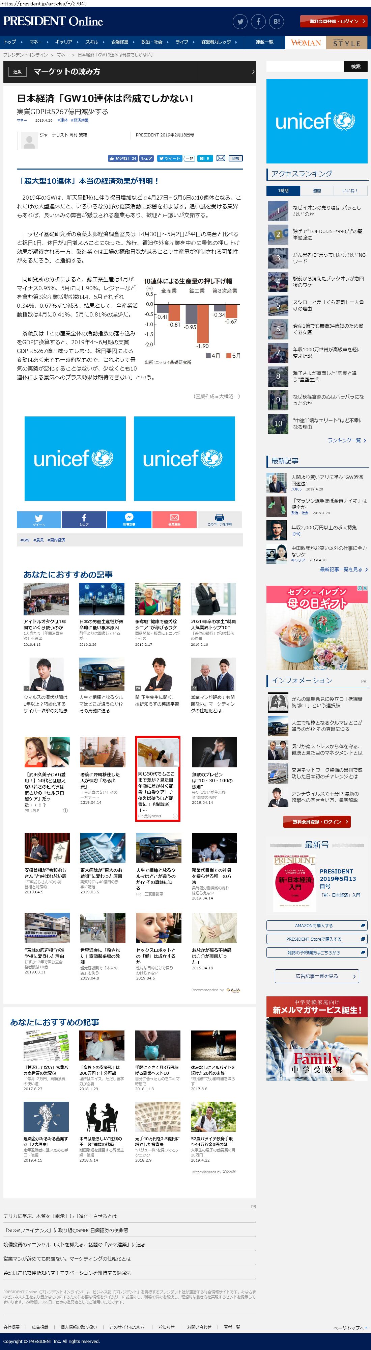Select the 週間 ranking tab
The height and width of the screenshot is (1350, 371).
click(317, 191)
